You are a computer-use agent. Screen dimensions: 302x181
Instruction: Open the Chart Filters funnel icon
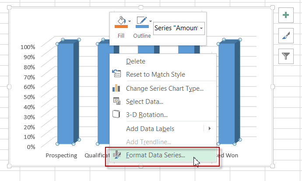click(286, 56)
